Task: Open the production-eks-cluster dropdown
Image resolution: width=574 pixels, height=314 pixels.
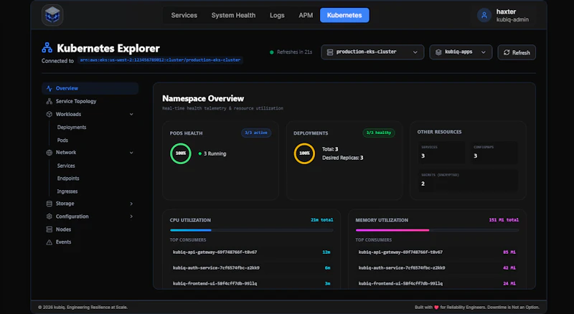Action: [372, 52]
